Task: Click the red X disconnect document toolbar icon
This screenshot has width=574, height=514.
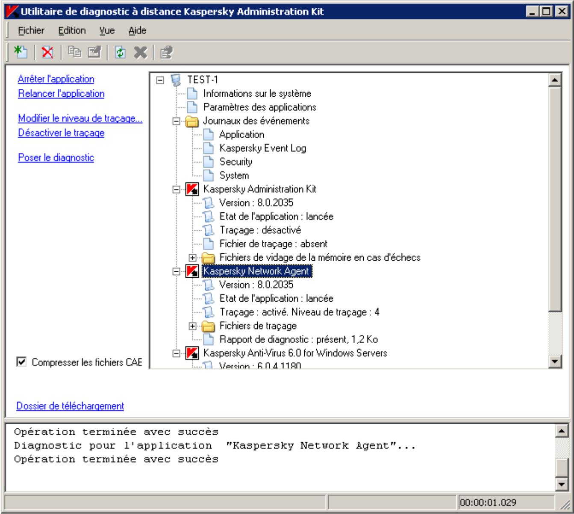Action: pos(47,53)
